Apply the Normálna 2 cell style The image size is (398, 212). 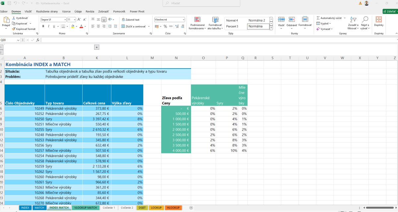[257, 20]
